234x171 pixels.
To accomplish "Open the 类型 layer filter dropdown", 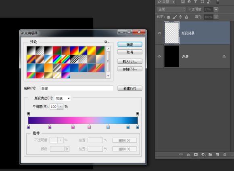I will coord(166,2).
